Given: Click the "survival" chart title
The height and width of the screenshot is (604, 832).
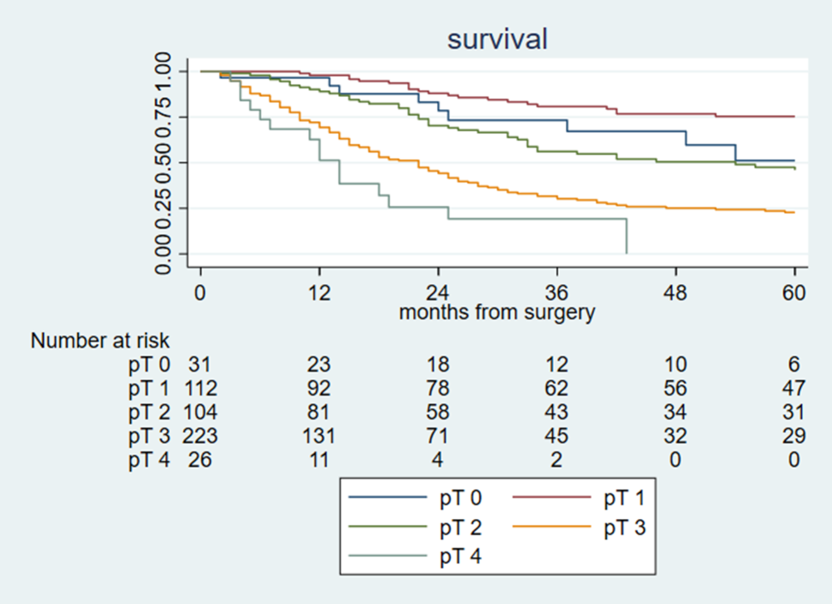Looking at the screenshot, I should click(497, 39).
